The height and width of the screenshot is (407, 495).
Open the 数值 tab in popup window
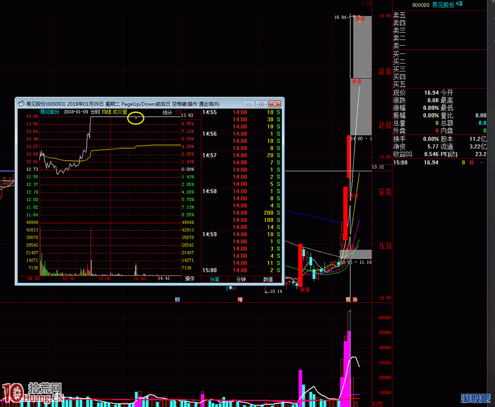[x=268, y=279]
